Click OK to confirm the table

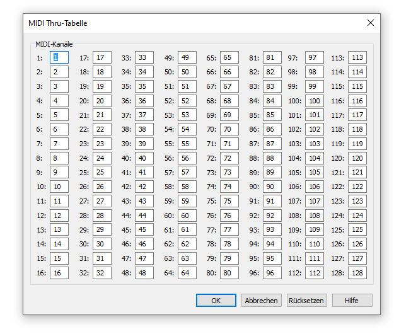tap(216, 300)
